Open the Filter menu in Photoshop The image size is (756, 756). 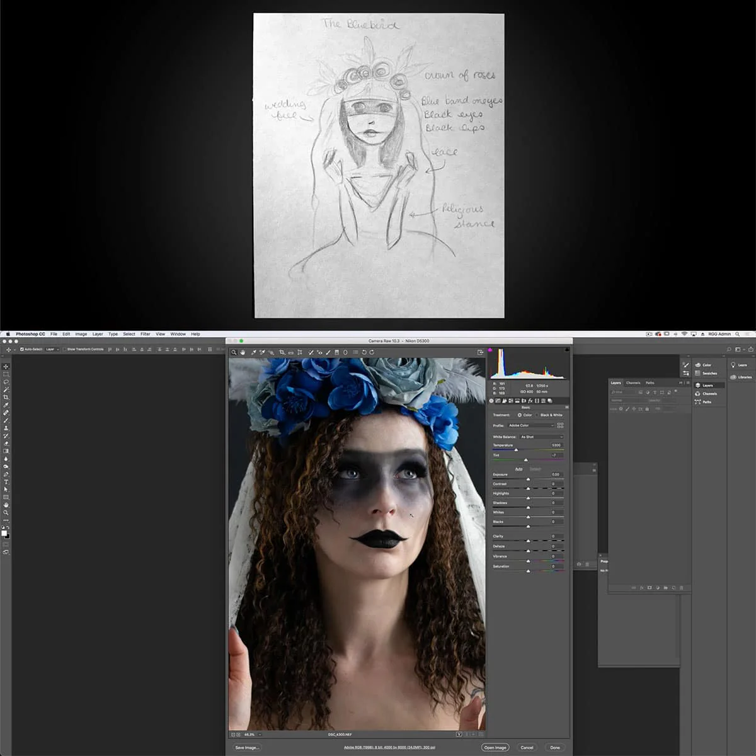coord(146,334)
